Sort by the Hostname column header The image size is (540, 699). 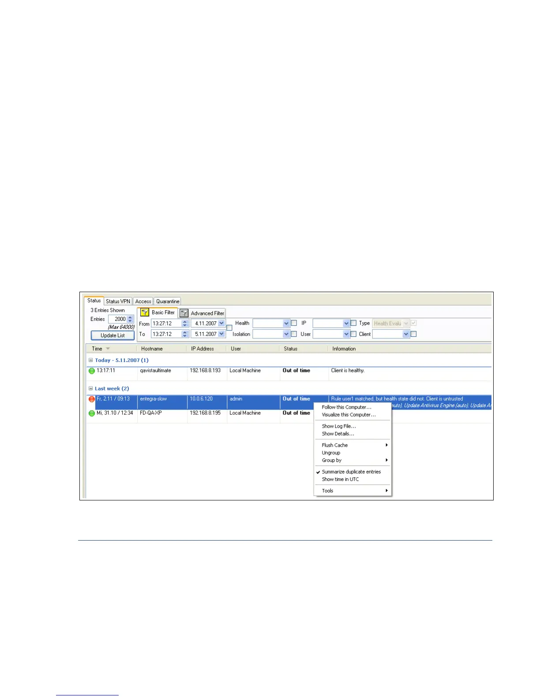[152, 349]
